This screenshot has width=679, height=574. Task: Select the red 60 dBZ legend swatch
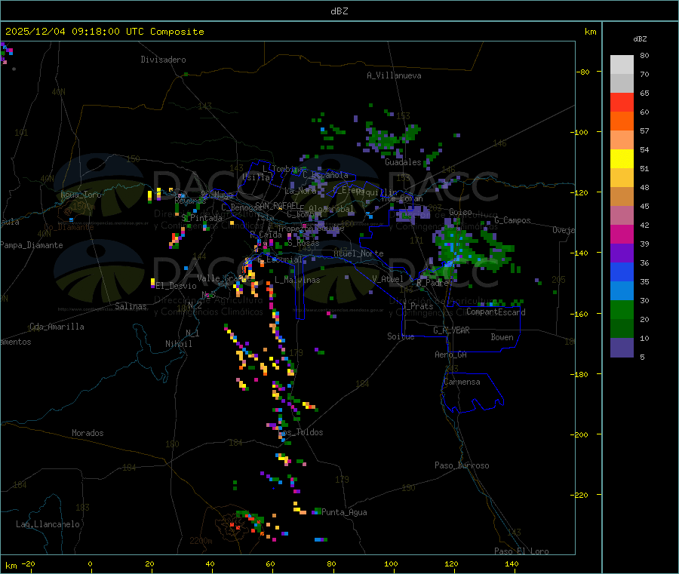[622, 102]
